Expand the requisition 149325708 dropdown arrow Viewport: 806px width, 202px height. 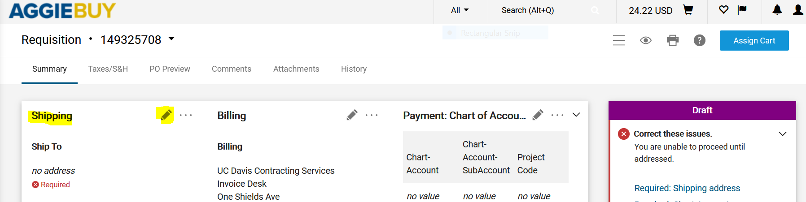pos(171,39)
